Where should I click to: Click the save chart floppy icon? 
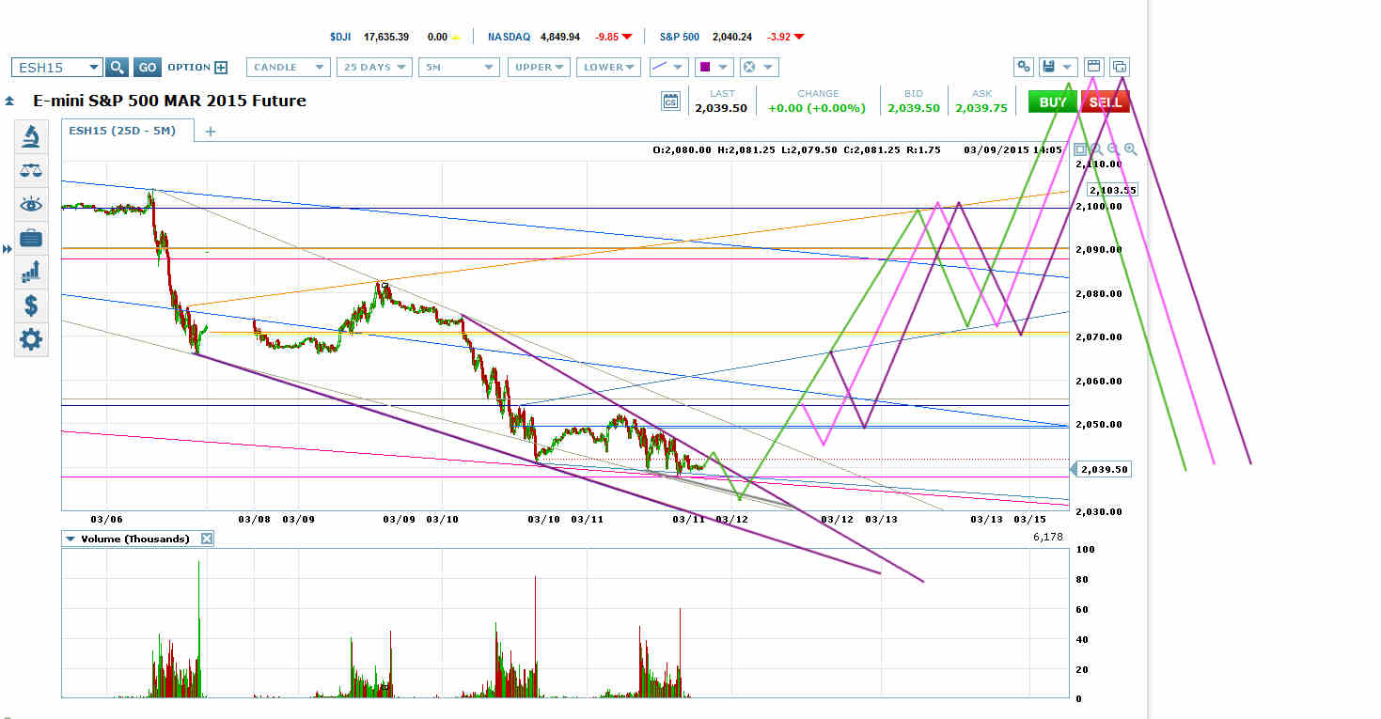tap(1048, 67)
